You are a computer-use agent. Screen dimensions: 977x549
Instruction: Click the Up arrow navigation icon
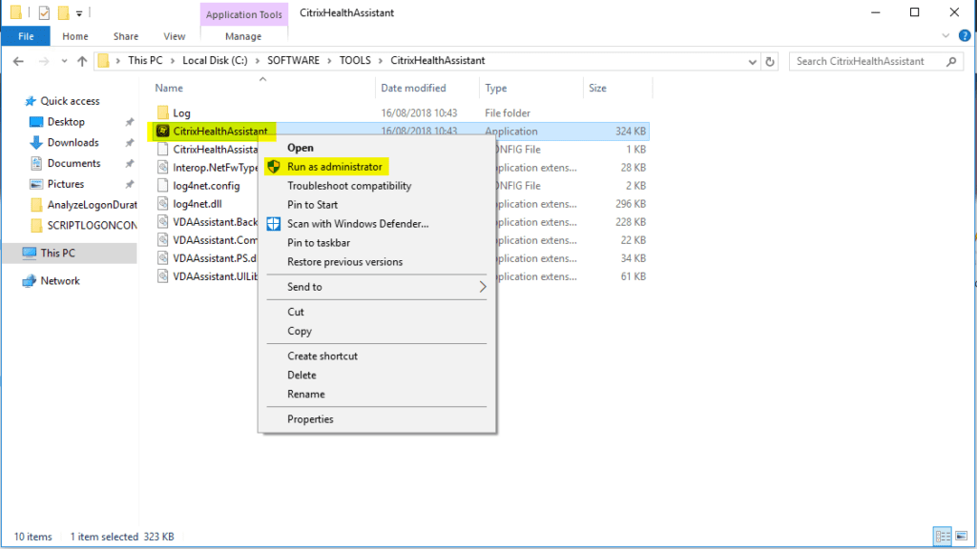click(82, 60)
